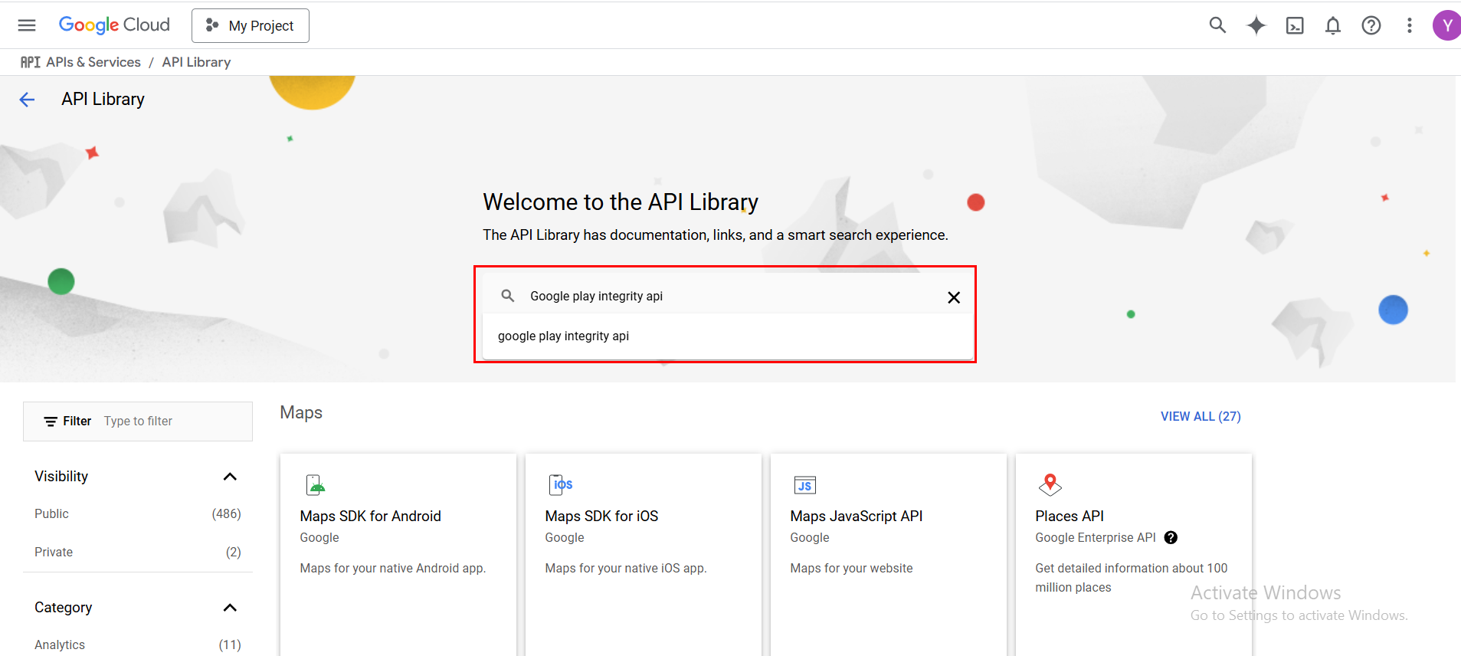
Task: Collapse the Category filter section
Action: (x=229, y=608)
